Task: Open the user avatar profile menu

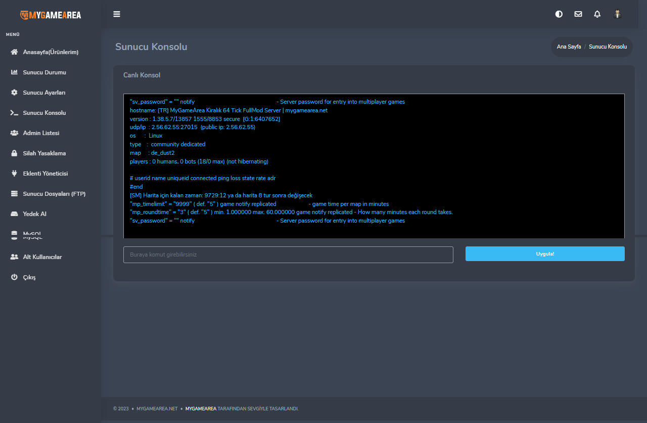Action: point(617,14)
